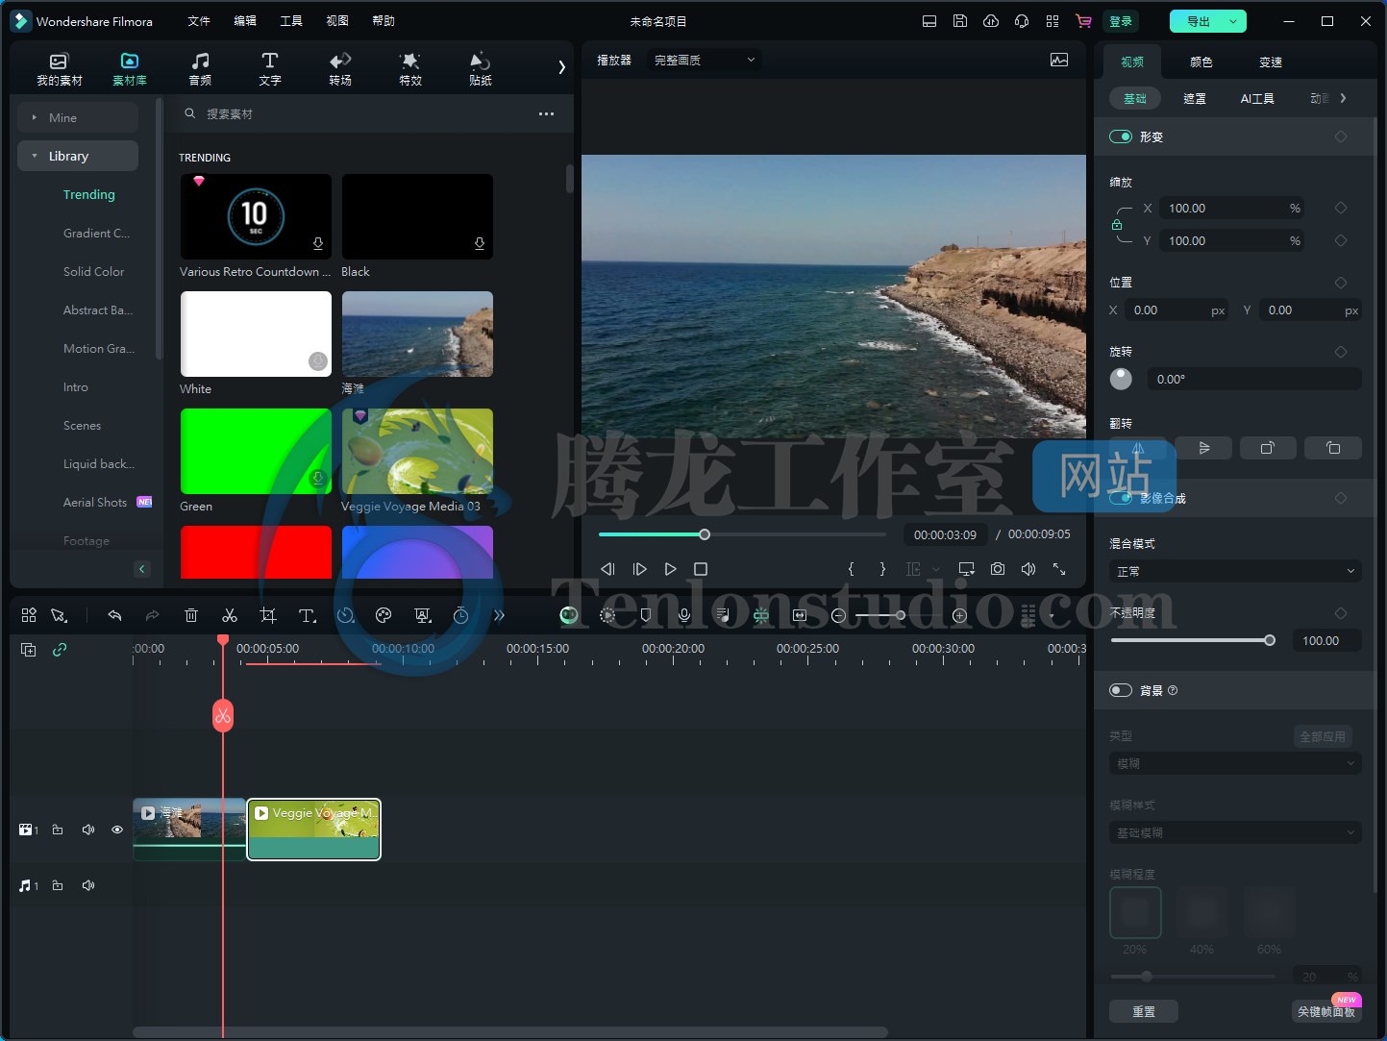Screen dimensions: 1387x1041
Task: Switch to the 颜色 color tab
Action: [1201, 62]
